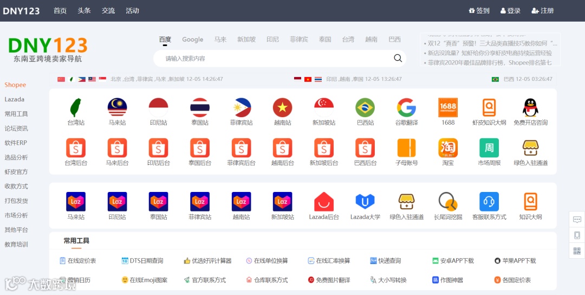Open 优选好评计算器 tool link
The image size is (585, 295).
tap(208, 261)
